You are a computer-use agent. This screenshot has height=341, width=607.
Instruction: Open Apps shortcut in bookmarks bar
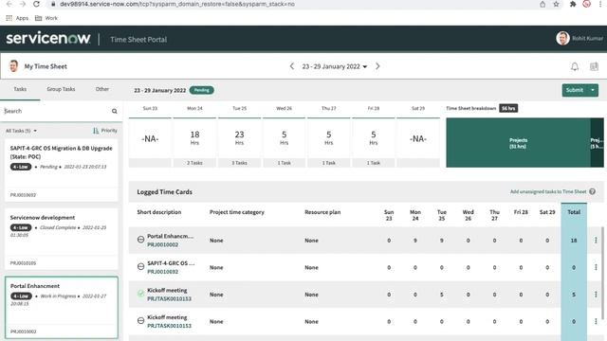point(17,18)
